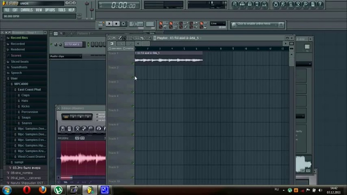
Task: Select the zoom tool in Playlist toolbar
Action: tap(150, 38)
